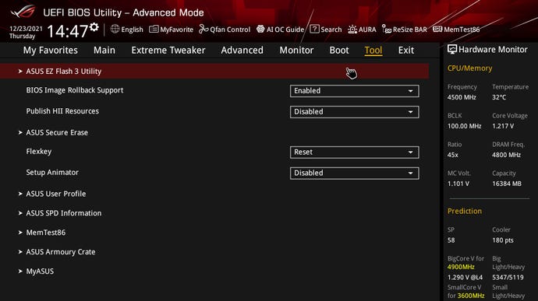Open the clock settings gear icon
Image resolution: width=538 pixels, height=301 pixels.
[94, 26]
